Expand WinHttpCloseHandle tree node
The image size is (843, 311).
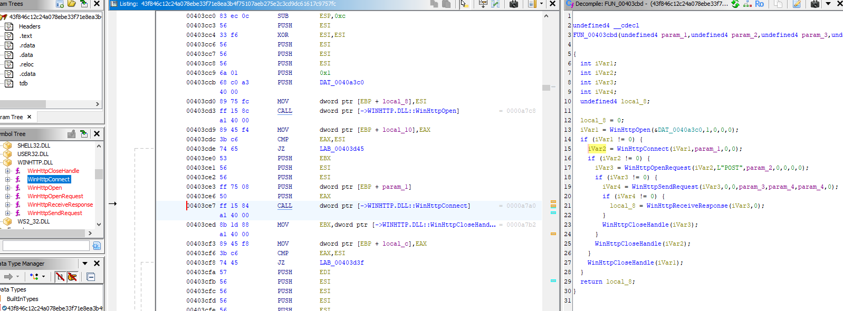coord(7,171)
